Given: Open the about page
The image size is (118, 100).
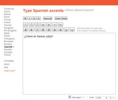Looking at the screenshot, I should pyautogui.click(x=7, y=64).
